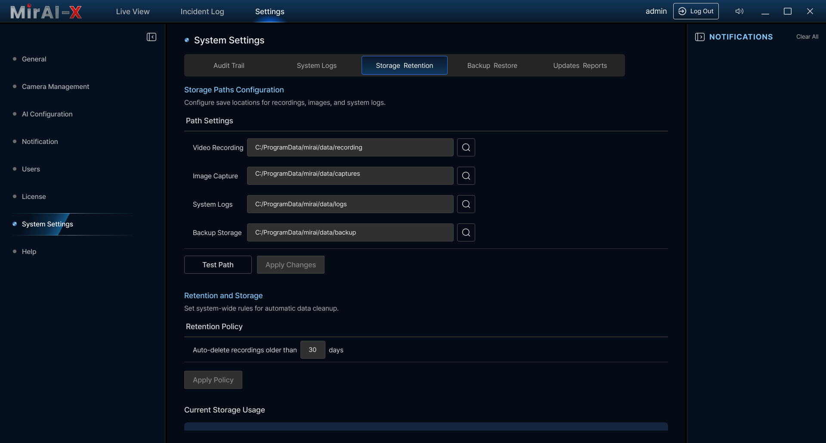826x443 pixels.
Task: Open Help in sidebar
Action: [29, 251]
